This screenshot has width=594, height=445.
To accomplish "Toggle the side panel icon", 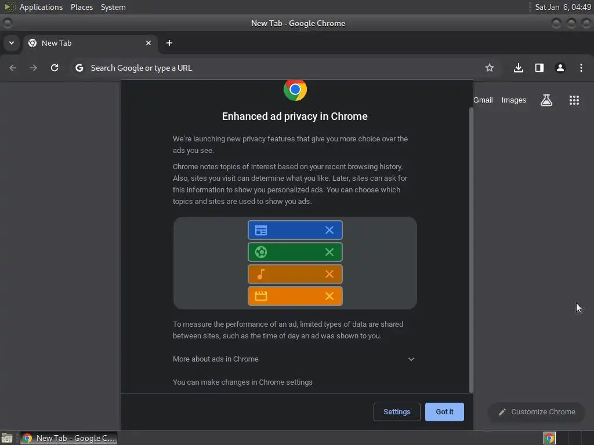I will (x=539, y=68).
